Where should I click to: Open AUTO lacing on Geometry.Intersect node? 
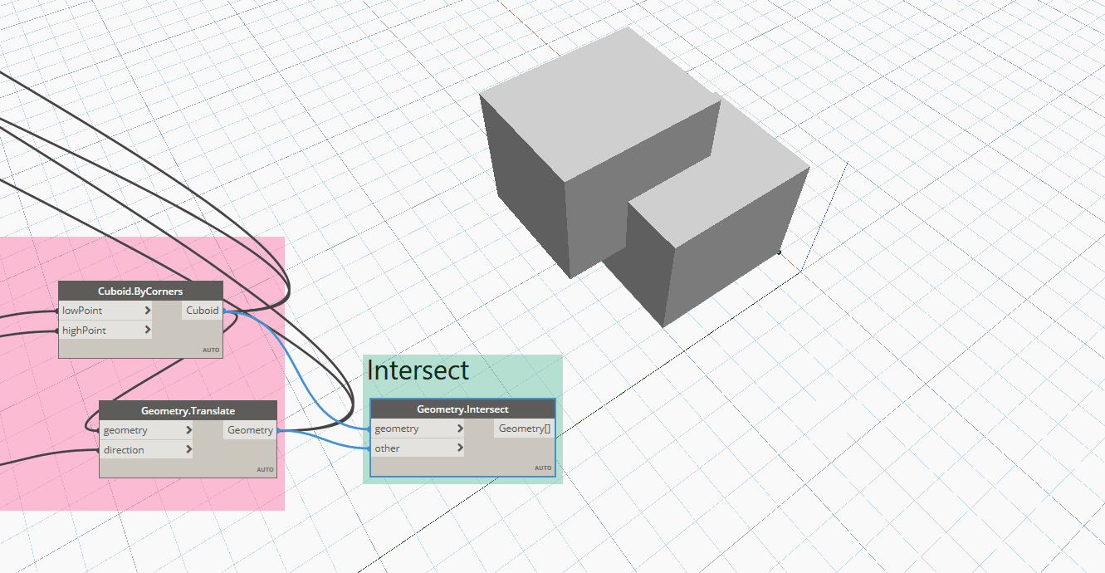[x=543, y=468]
